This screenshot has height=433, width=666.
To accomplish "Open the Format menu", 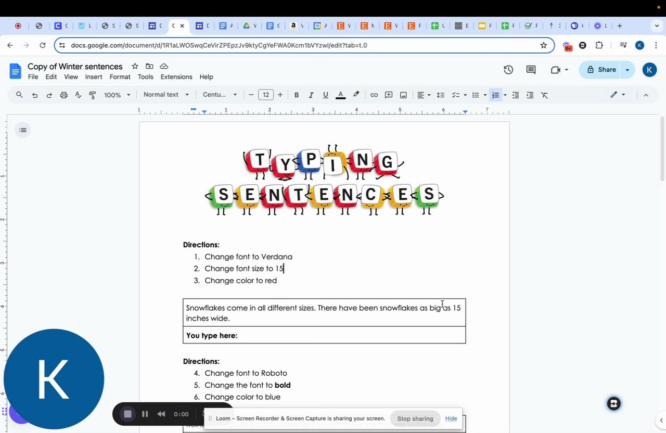I will click(x=120, y=77).
